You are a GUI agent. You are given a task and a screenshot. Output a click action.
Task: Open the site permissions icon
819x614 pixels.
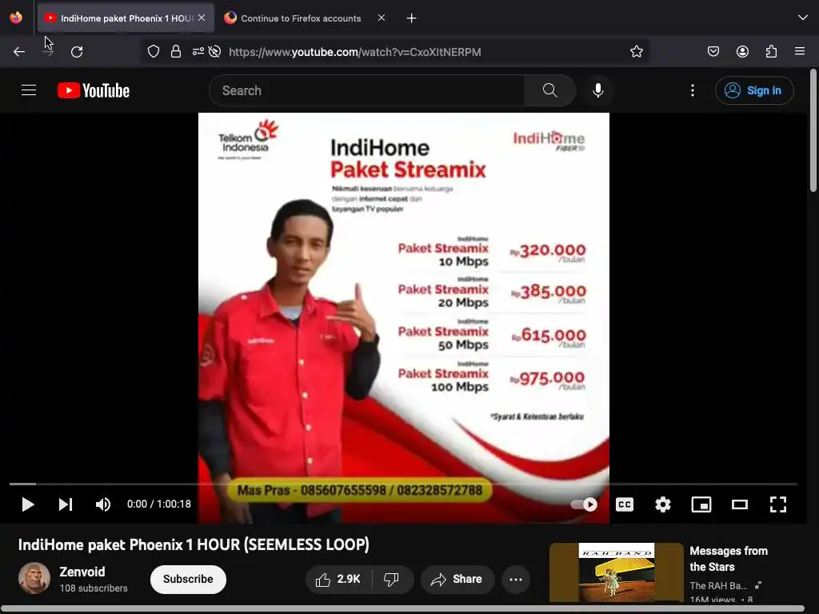198,52
